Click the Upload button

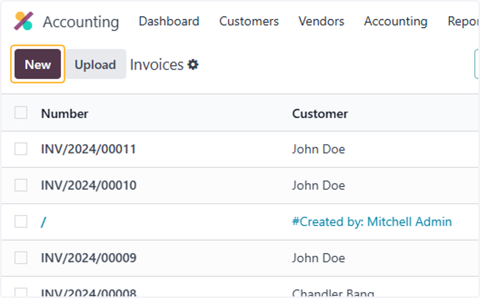tap(95, 64)
